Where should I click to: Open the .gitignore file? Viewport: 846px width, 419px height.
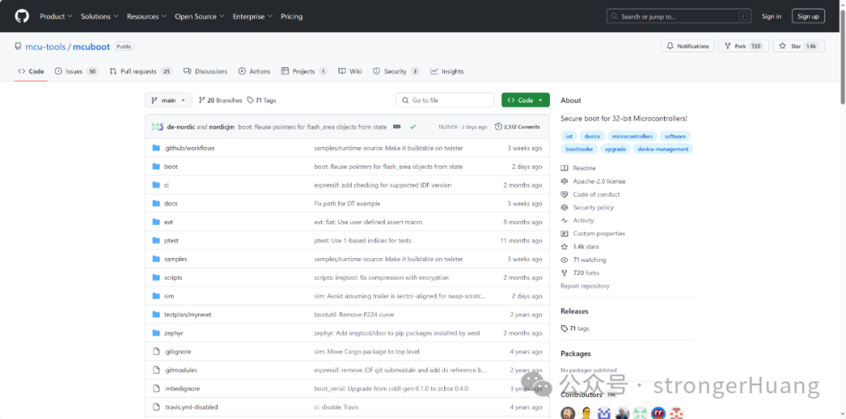pos(178,352)
